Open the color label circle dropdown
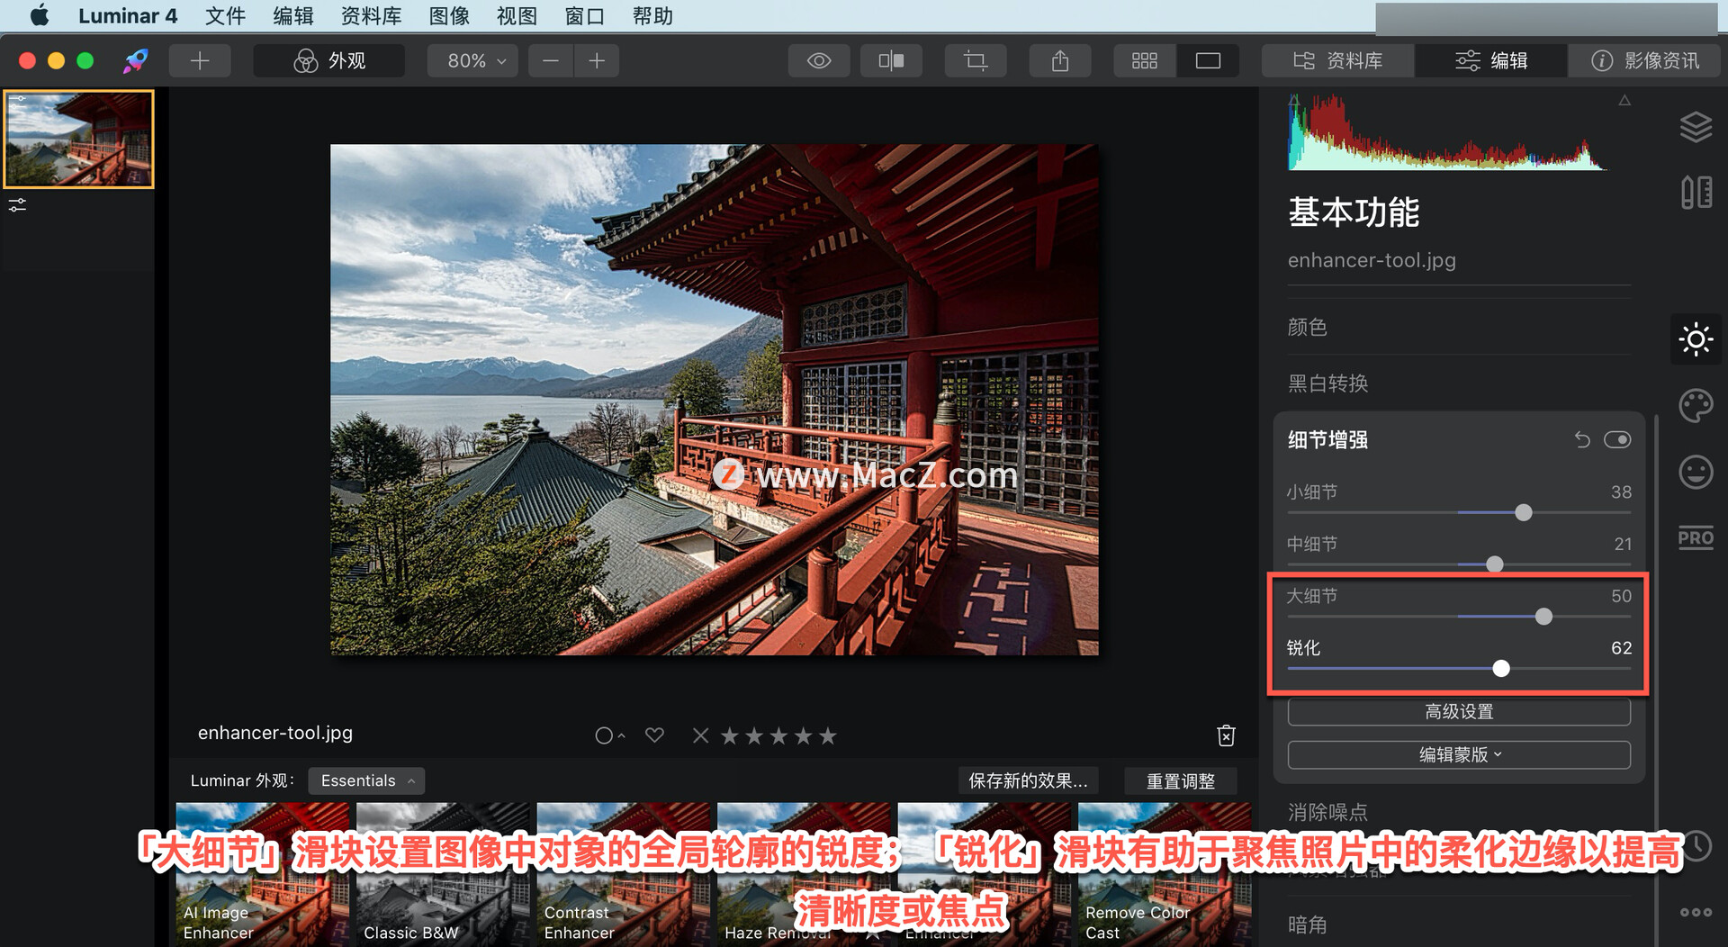1728x947 pixels. pyautogui.click(x=609, y=735)
